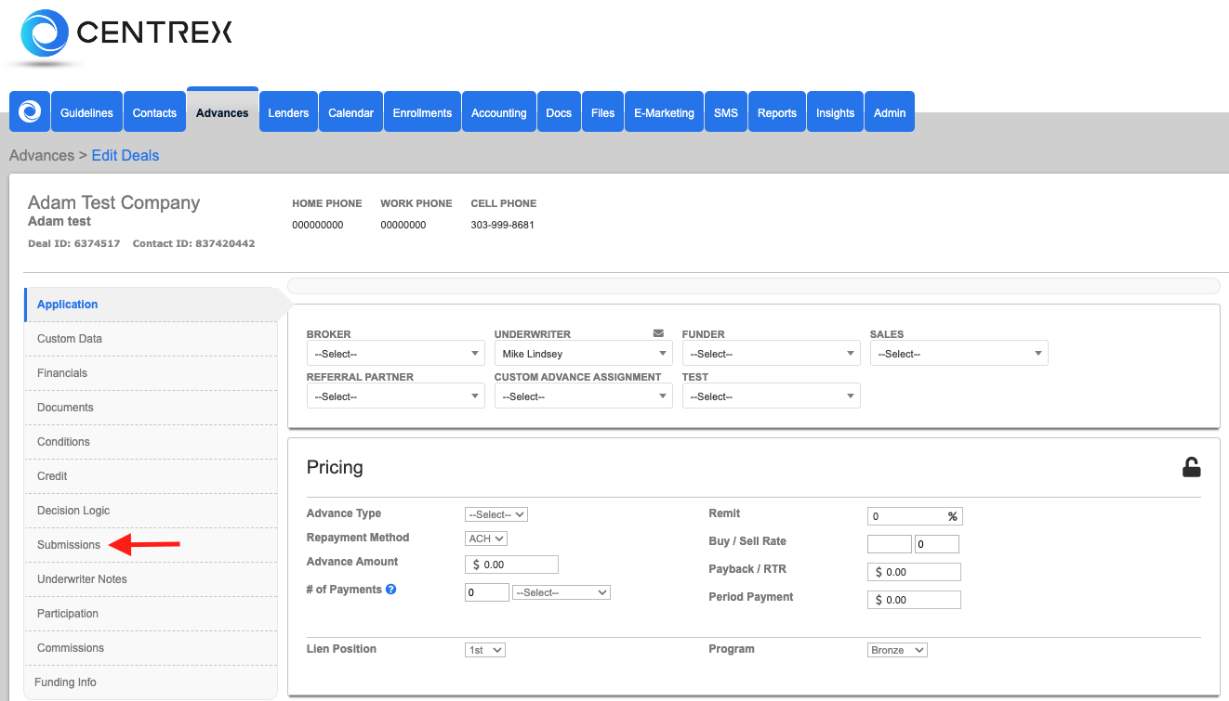Open the Repayment Method dropdown set to ACH
The height and width of the screenshot is (701, 1229).
(x=485, y=537)
